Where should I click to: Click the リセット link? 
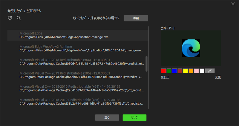pyautogui.click(x=165, y=77)
